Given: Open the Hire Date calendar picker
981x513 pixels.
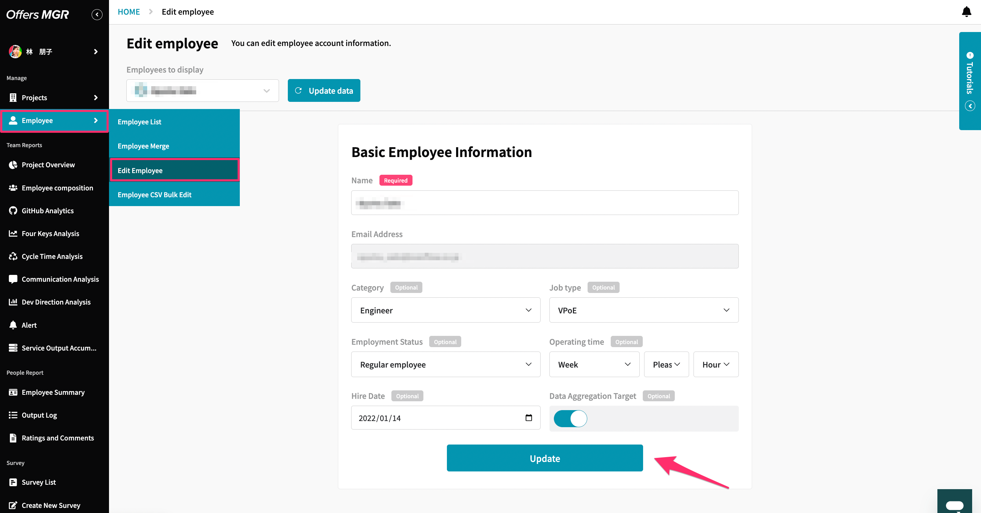Looking at the screenshot, I should [529, 418].
